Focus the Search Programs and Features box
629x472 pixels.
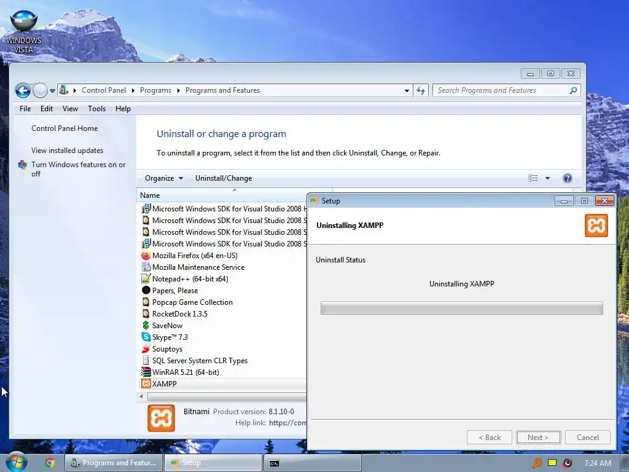coord(506,91)
